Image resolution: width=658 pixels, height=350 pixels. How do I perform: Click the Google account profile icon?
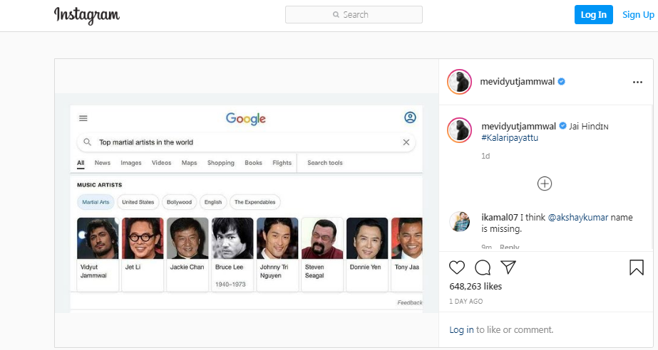tap(410, 117)
